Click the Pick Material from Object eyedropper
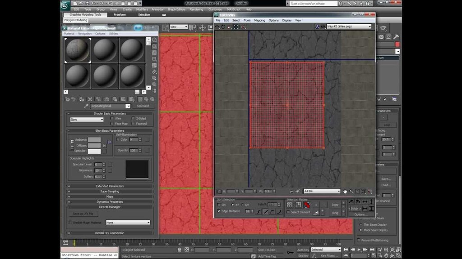Screen dimensions: 462x259 pyautogui.click(x=86, y=106)
